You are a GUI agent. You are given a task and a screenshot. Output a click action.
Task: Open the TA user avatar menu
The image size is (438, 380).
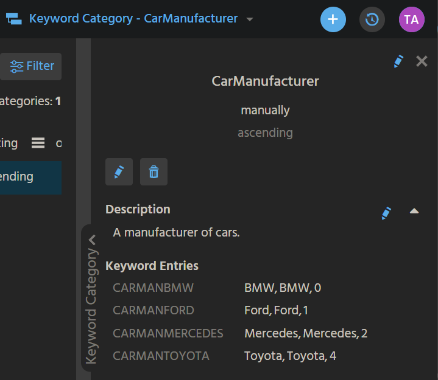click(411, 19)
